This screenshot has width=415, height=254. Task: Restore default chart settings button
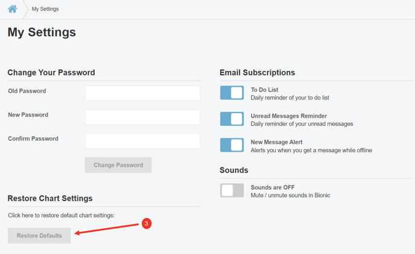coord(39,235)
